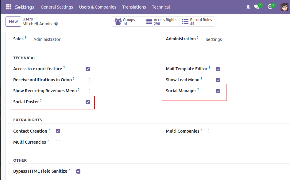
Task: Open the Access Rights stat button
Action: (161, 22)
